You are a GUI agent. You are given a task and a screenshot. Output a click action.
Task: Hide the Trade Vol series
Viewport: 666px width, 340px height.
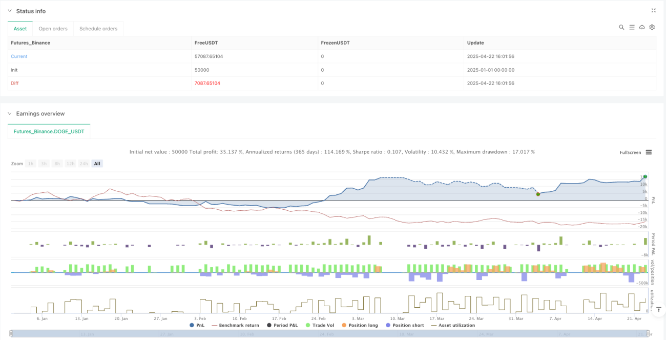320,325
